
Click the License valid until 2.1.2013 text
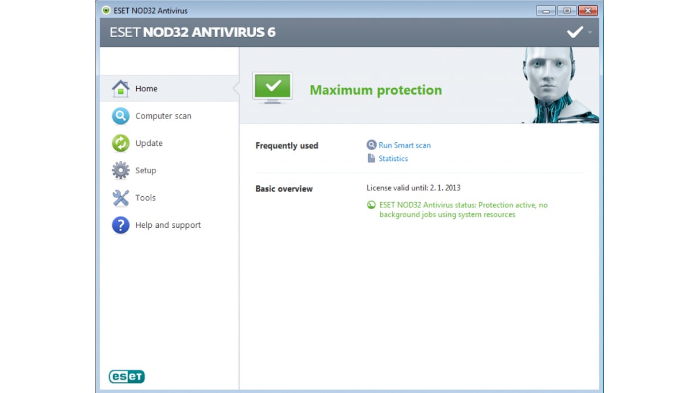(x=413, y=188)
